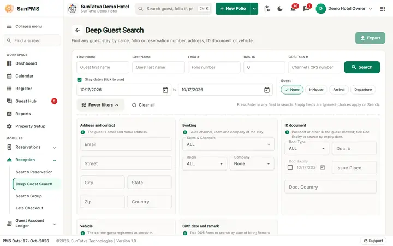Viewport: 393px width, 246px height.
Task: Go to Property Setup in sidebar
Action: (x=32, y=126)
